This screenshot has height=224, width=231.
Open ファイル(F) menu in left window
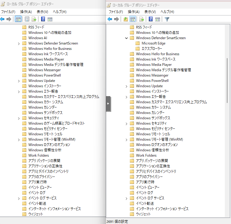(8, 12)
